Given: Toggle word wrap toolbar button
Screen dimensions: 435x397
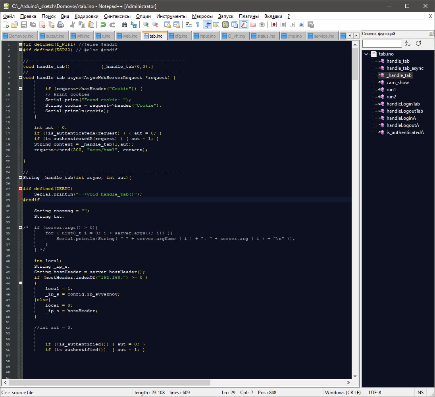Looking at the screenshot, I should [189, 25].
